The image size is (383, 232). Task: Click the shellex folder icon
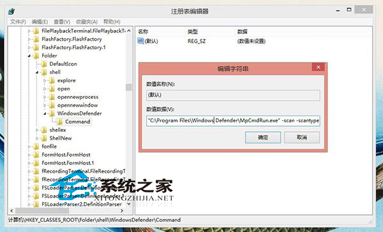(x=44, y=130)
